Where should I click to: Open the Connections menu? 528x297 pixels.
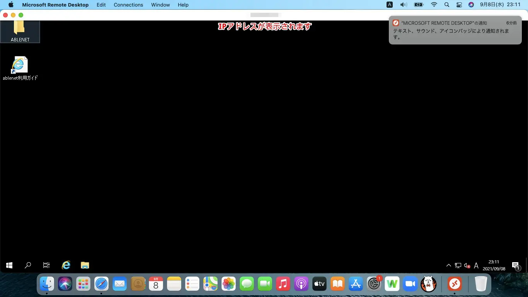coord(128,5)
